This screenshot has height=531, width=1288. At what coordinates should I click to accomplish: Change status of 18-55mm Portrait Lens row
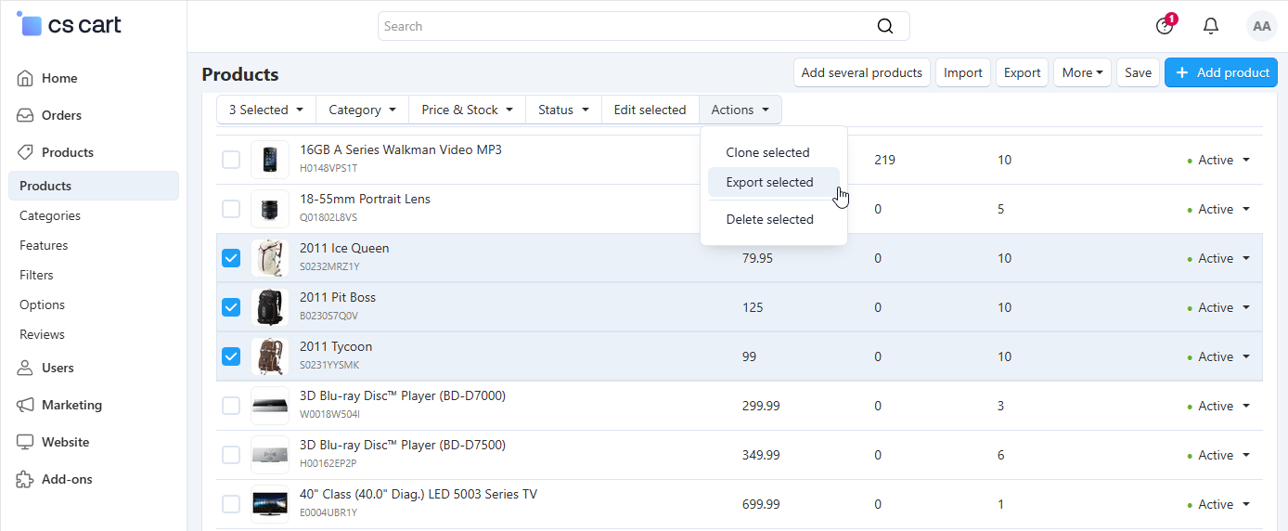(x=1218, y=209)
